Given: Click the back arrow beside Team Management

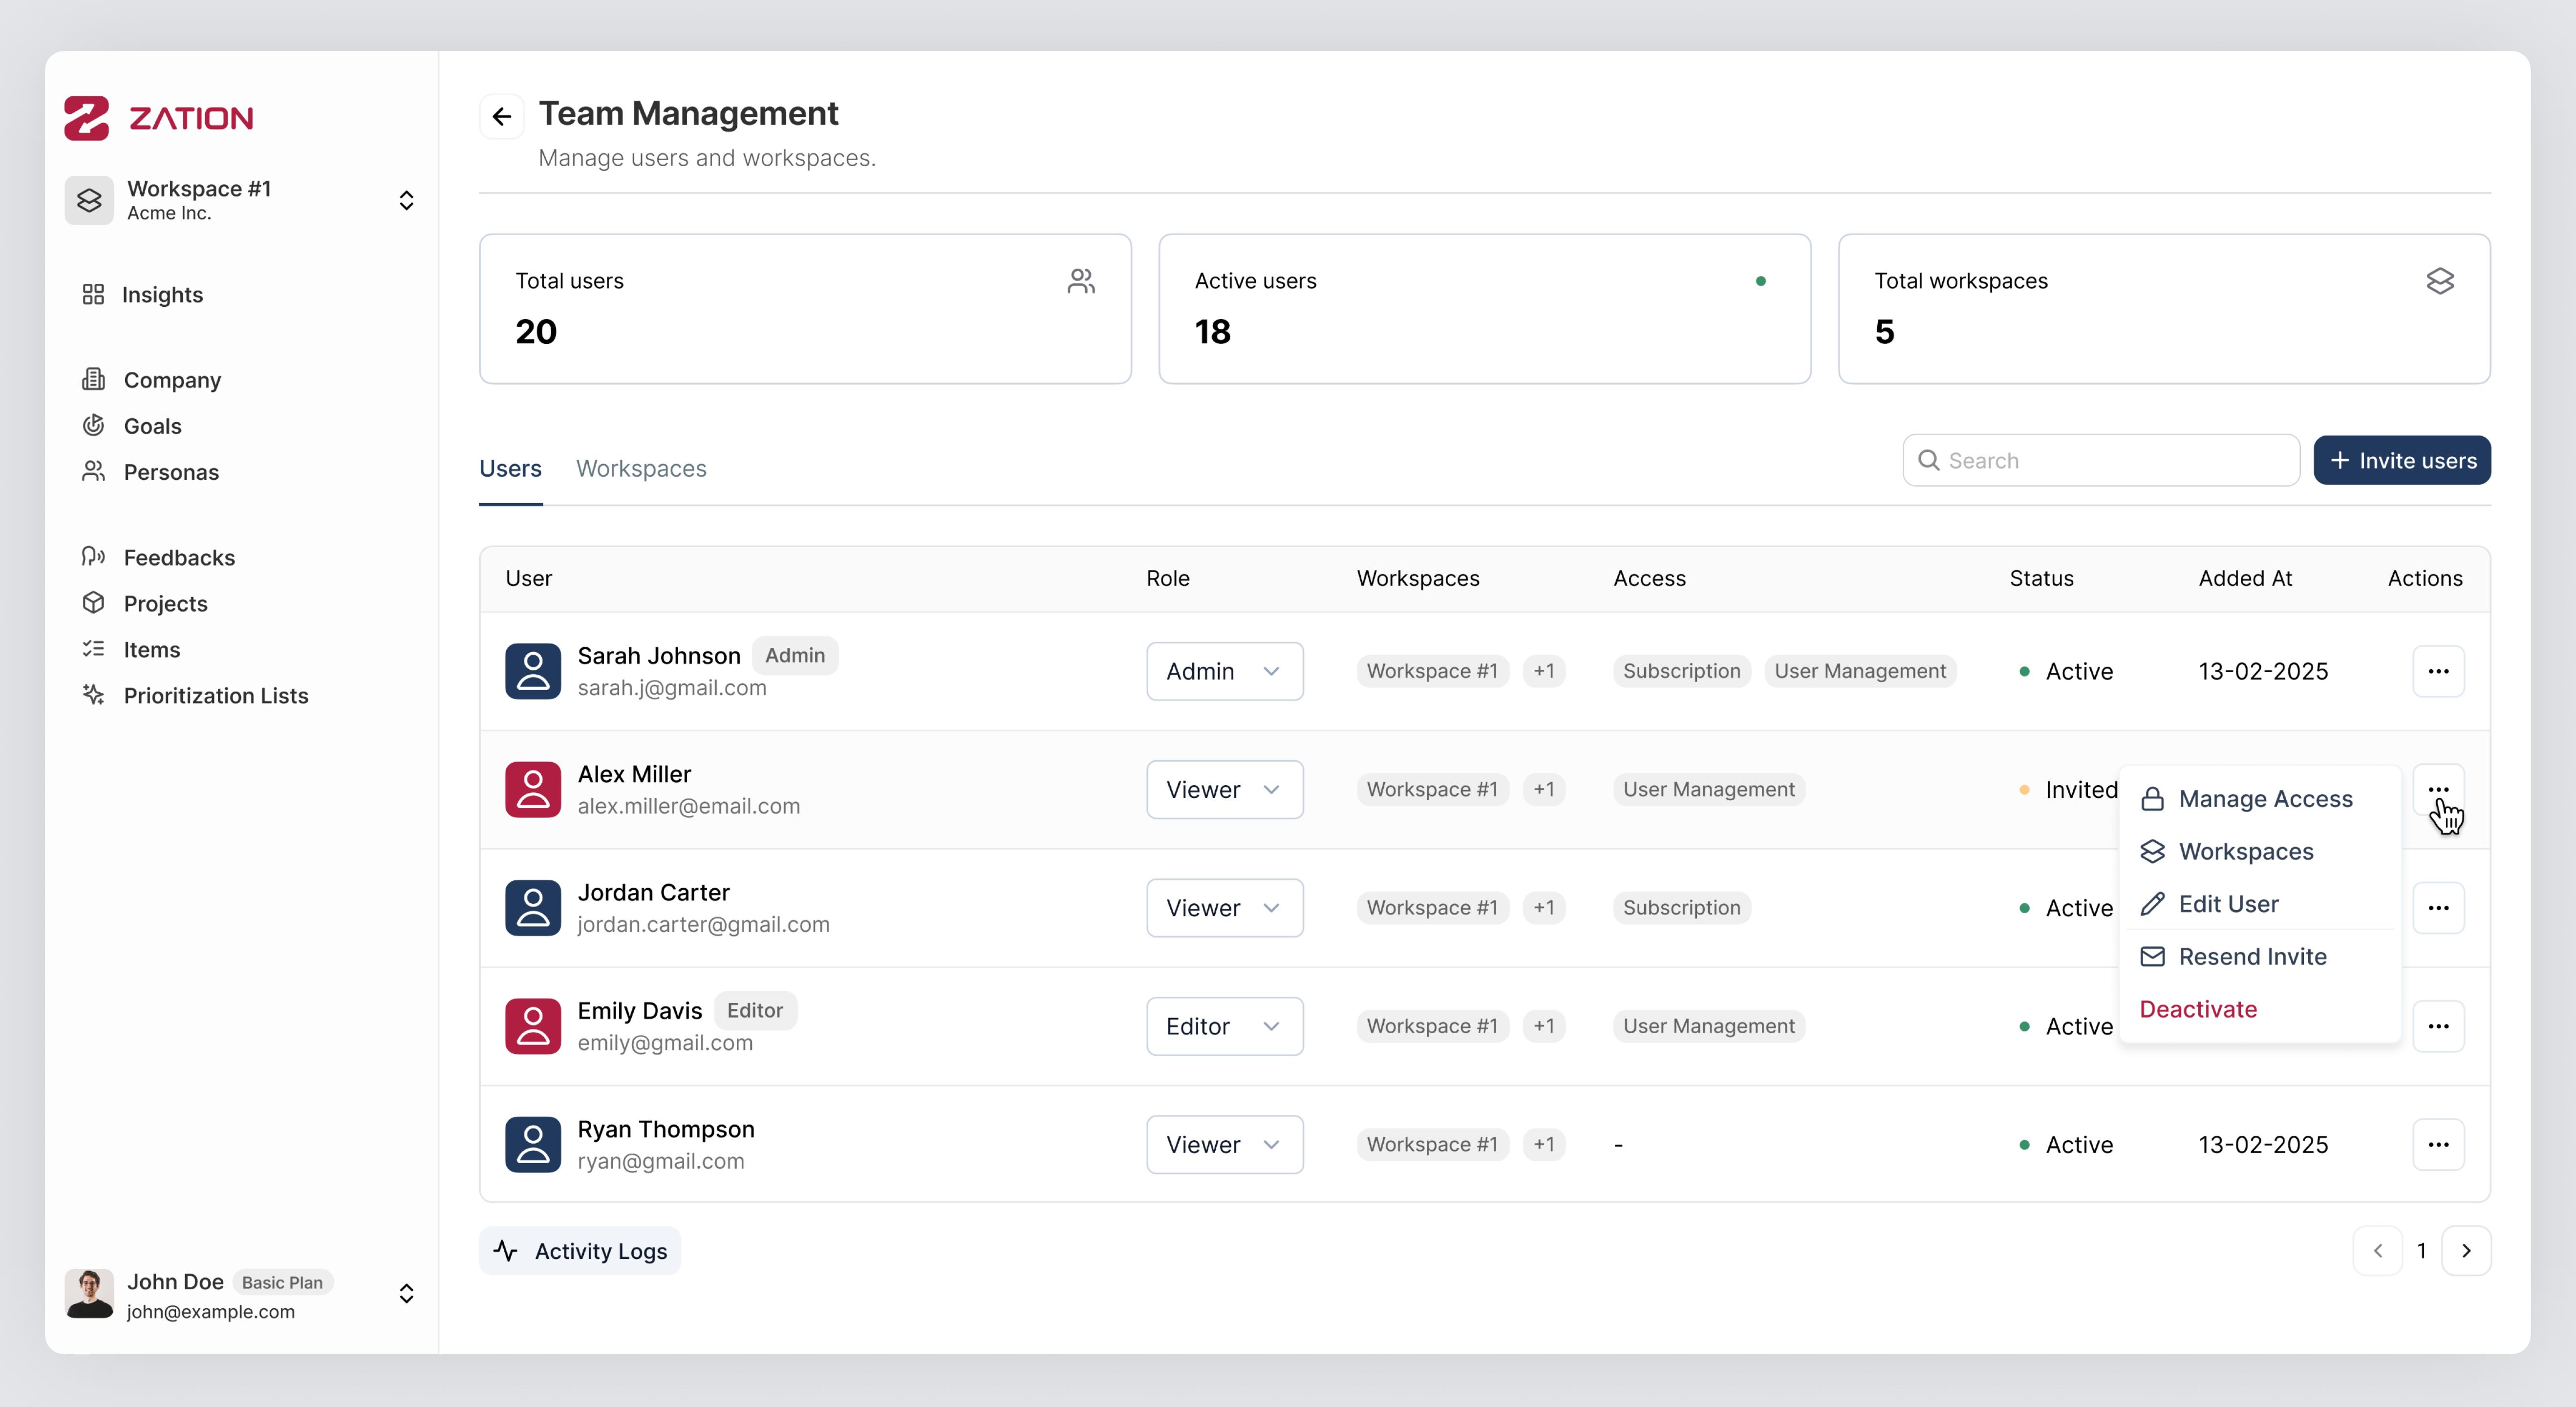Looking at the screenshot, I should 502,116.
